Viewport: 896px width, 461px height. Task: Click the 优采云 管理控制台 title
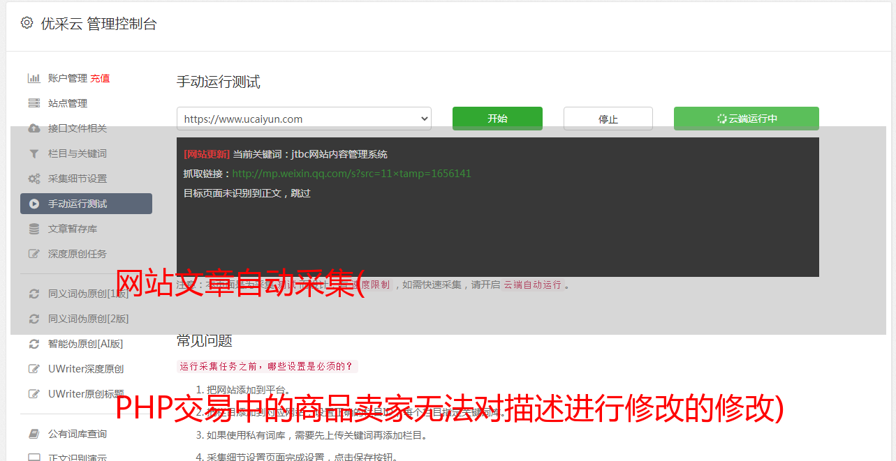point(98,24)
